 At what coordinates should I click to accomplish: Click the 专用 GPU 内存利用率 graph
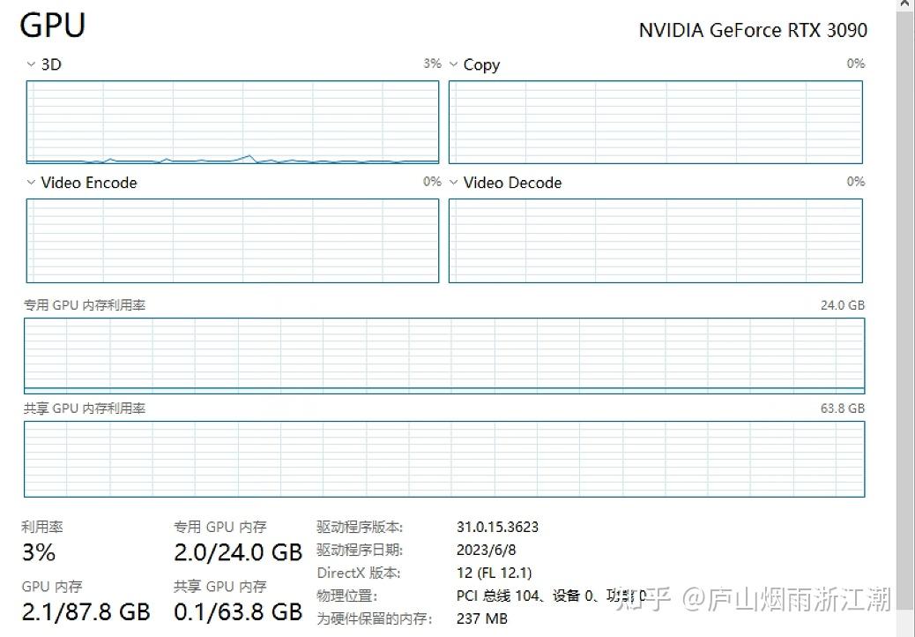click(x=444, y=355)
